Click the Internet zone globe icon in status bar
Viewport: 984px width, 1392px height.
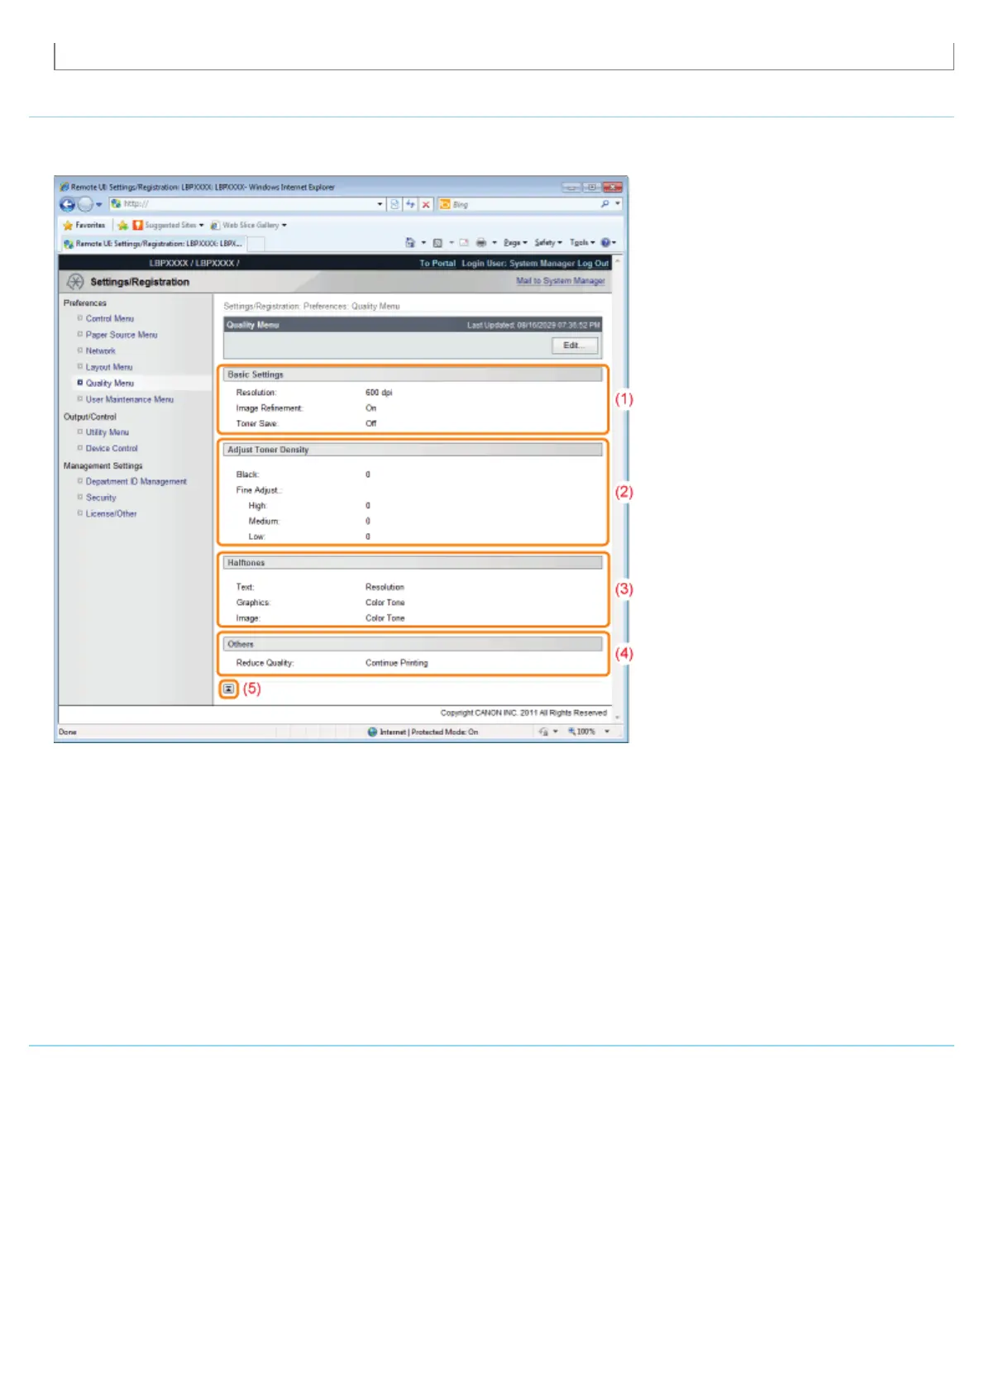pyautogui.click(x=372, y=732)
